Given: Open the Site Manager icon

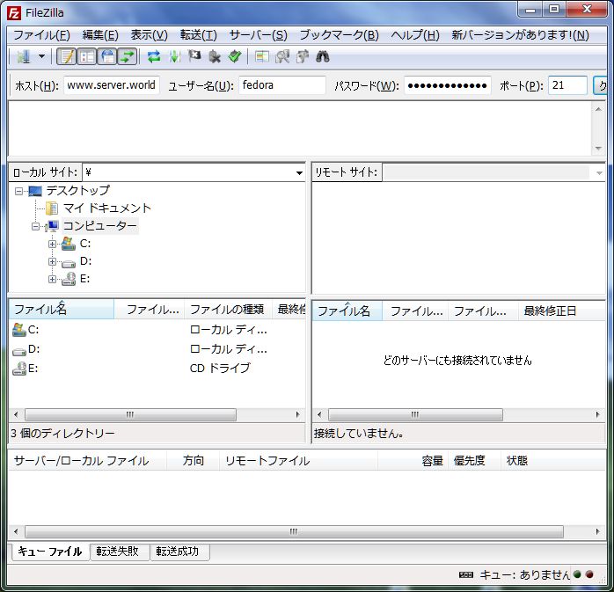Looking at the screenshot, I should (23, 57).
